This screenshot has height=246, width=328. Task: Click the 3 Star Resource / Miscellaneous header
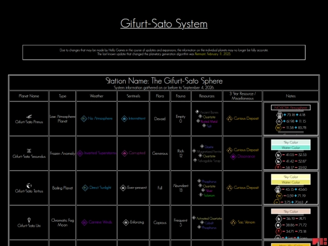point(242,96)
